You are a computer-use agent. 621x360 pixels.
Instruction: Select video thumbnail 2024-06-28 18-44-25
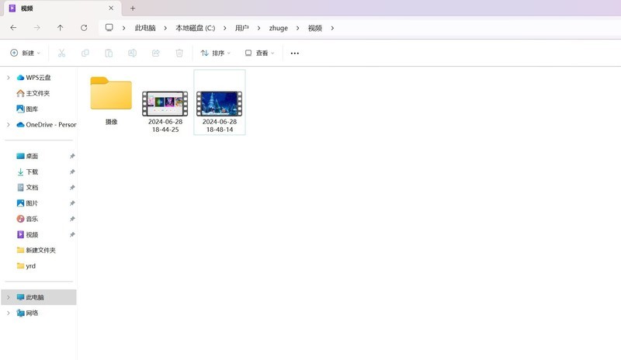pyautogui.click(x=165, y=104)
